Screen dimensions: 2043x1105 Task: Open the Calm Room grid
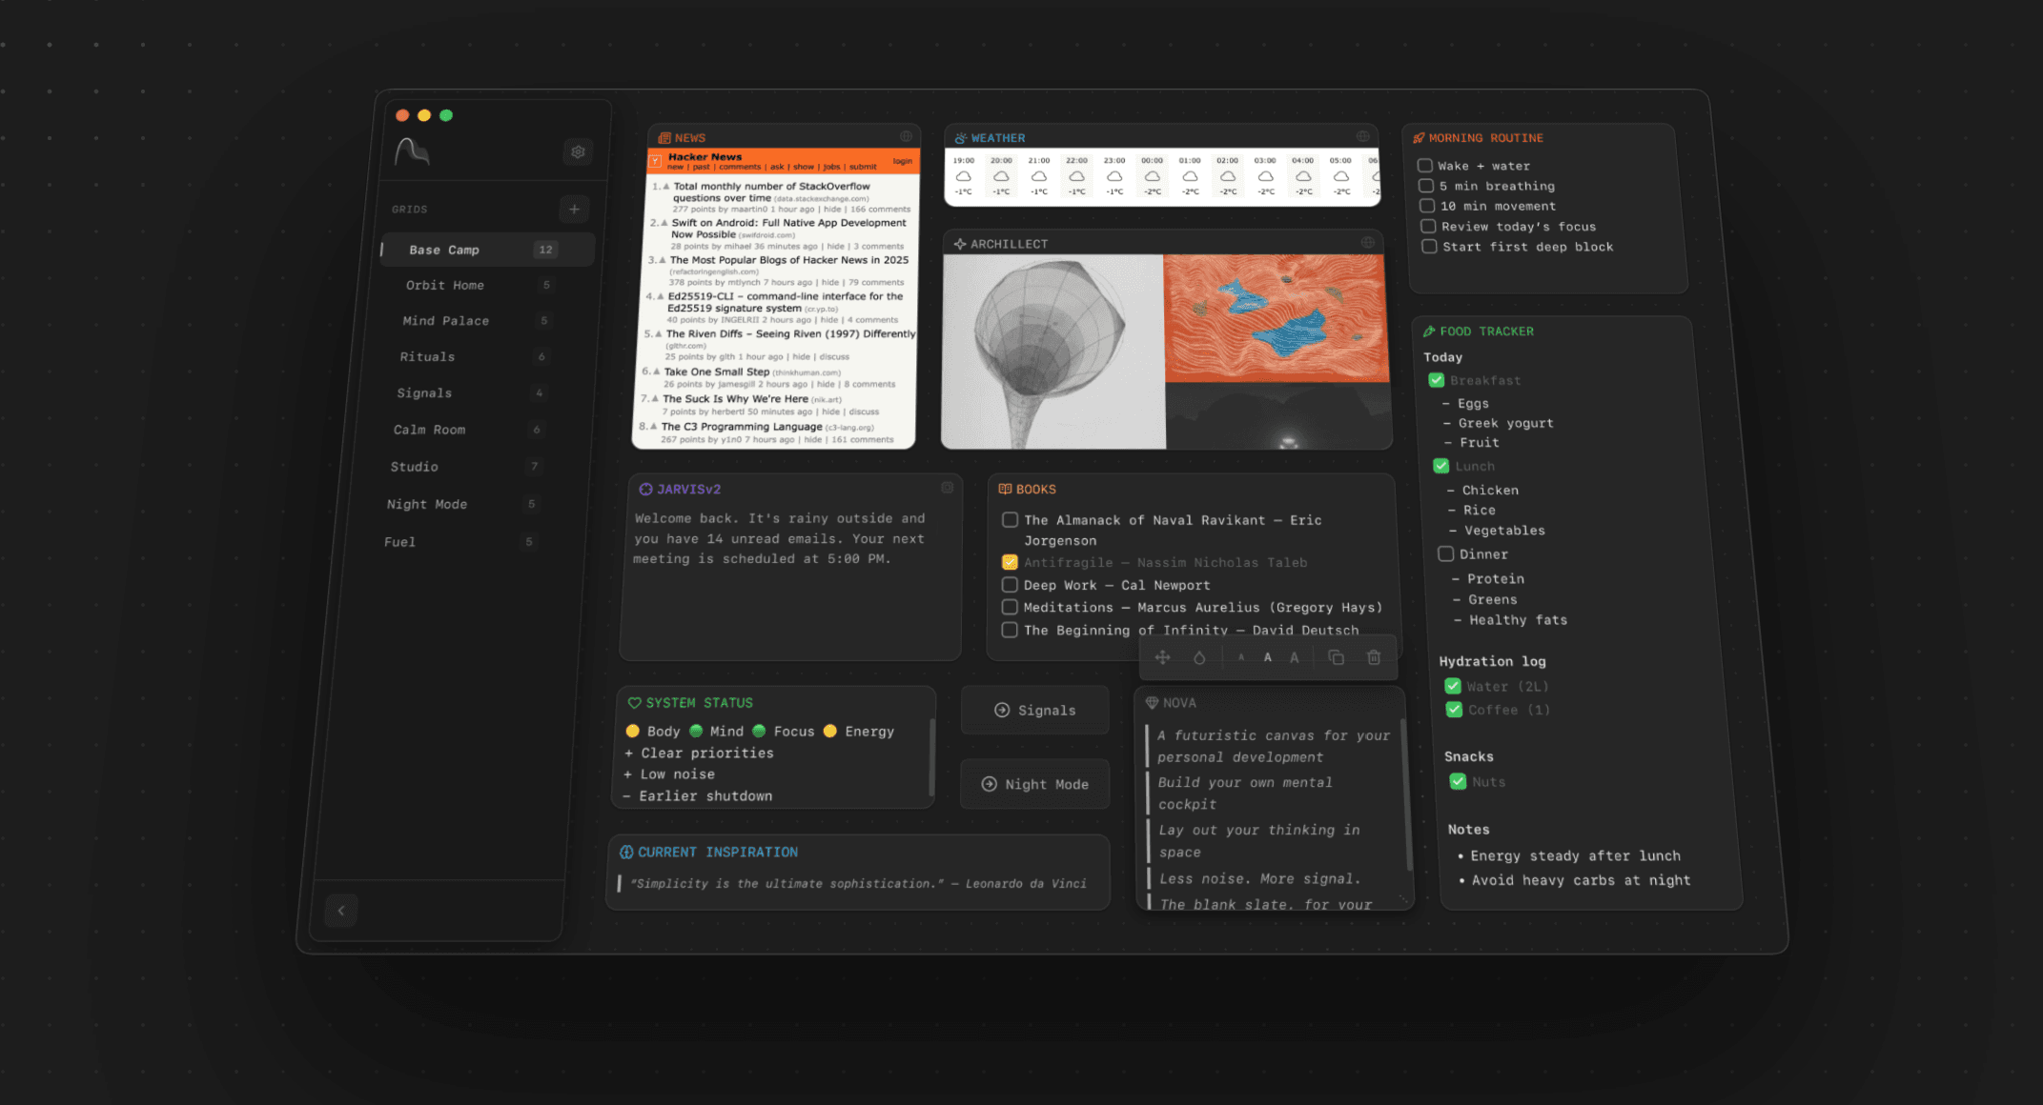(471, 430)
